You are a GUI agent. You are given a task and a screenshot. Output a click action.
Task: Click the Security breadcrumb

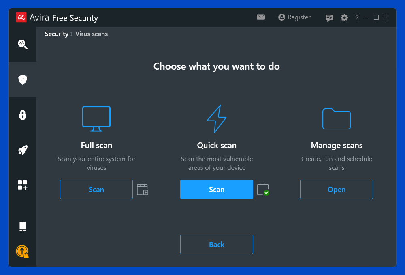[57, 34]
